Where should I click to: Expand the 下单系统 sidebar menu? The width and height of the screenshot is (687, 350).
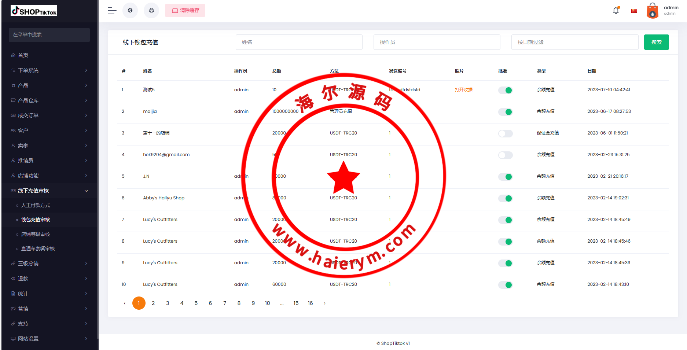49,70
